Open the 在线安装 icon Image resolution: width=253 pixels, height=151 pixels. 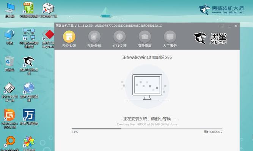pos(119,37)
